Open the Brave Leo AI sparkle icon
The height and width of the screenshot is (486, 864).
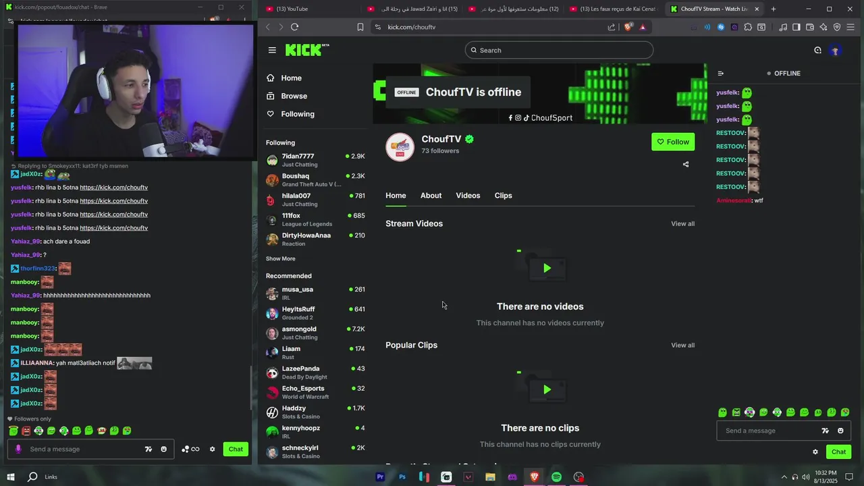[823, 27]
